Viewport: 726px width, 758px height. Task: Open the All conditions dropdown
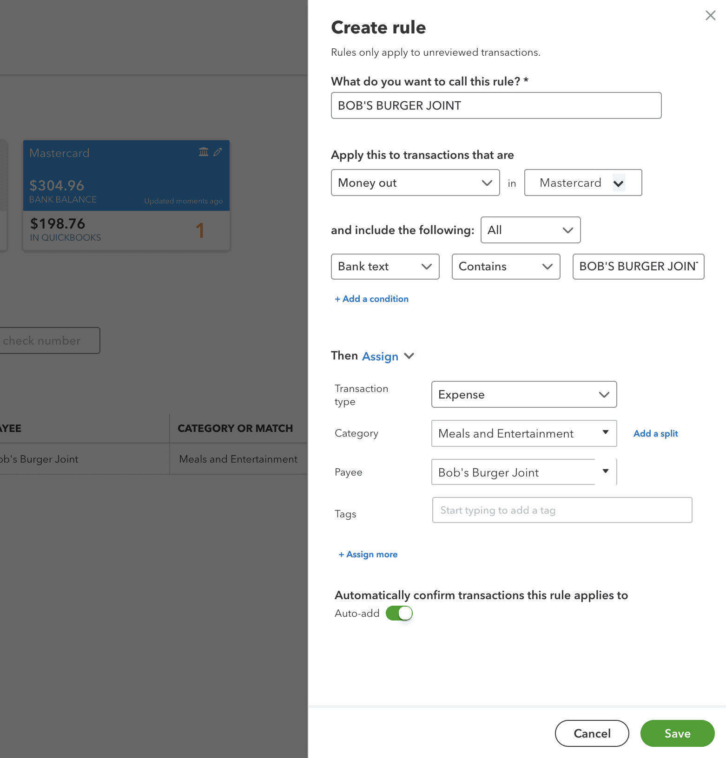tap(530, 230)
